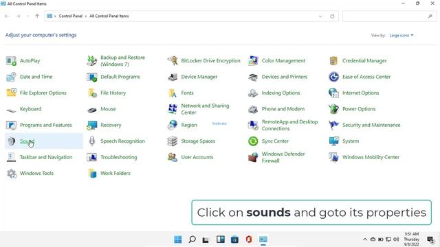Click the search magnifier button
This screenshot has height=247, width=440.
coord(430,16)
